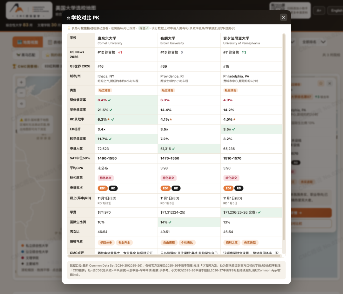This screenshot has width=343, height=294.
Task: Click the orange map view tab behind dialog
Action: coord(28,42)
